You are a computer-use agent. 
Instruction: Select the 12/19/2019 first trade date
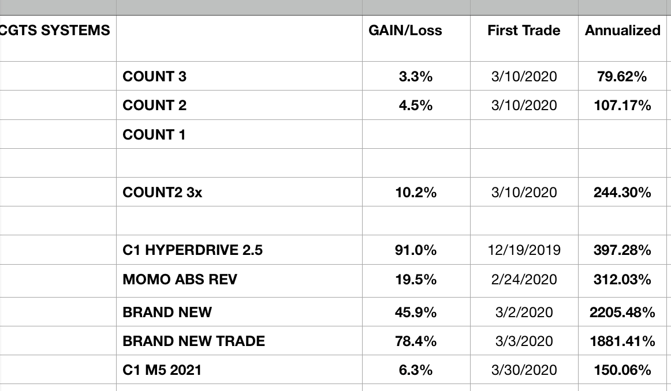[524, 250]
